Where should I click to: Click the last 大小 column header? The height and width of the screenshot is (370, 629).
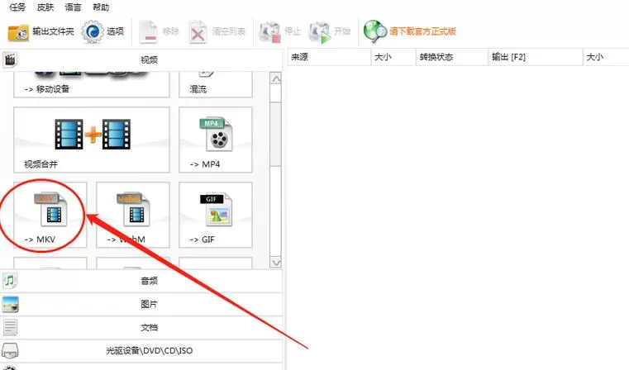[606, 57]
